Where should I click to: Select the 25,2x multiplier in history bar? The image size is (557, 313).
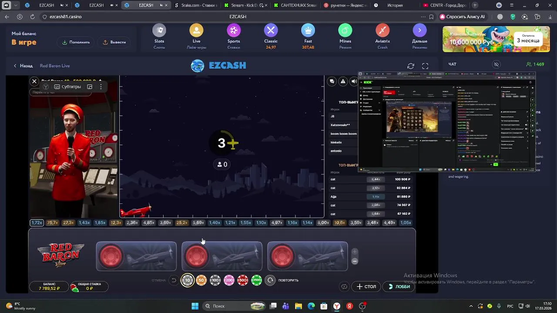pos(182,223)
